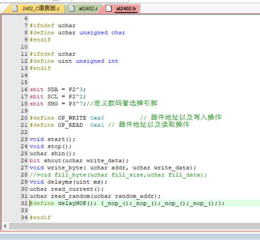
Task: Click 'OP_READ' in the define line
Action: pyautogui.click(x=70, y=125)
